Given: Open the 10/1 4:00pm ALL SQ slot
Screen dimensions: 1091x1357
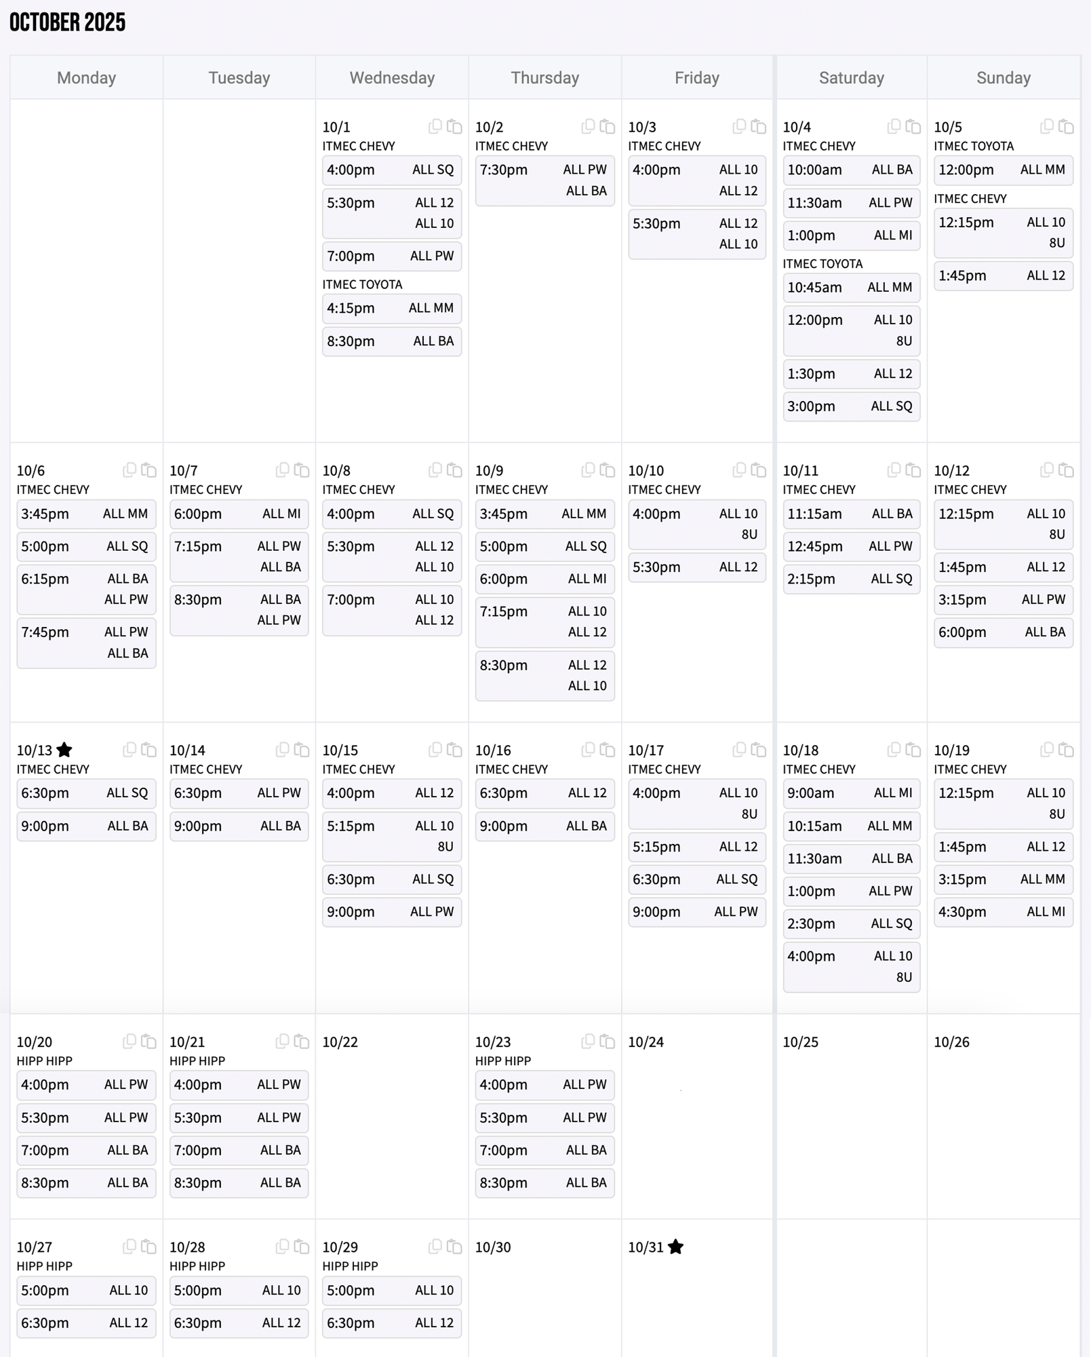Looking at the screenshot, I should point(391,170).
